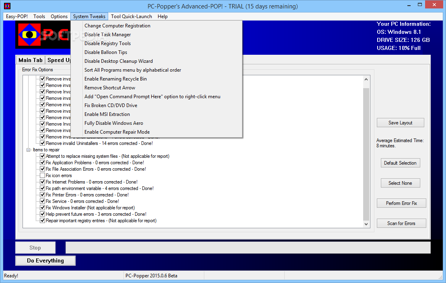Select Disable Registry Tools
Viewport: 446px width, 283px height.
tap(156, 43)
